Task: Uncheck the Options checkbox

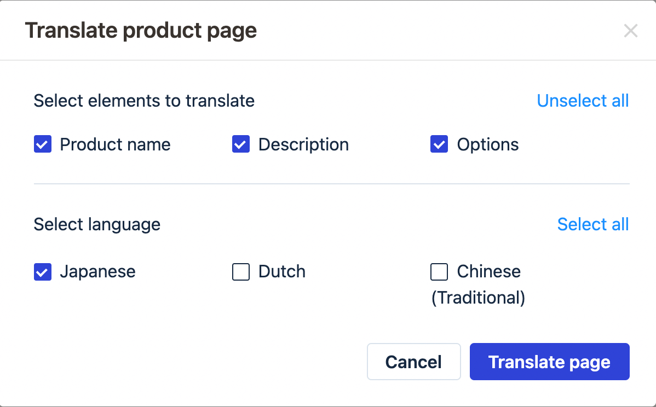Action: click(439, 144)
